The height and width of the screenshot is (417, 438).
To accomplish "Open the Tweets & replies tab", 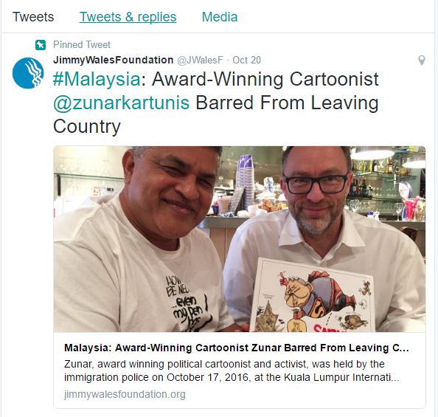I will click(128, 17).
